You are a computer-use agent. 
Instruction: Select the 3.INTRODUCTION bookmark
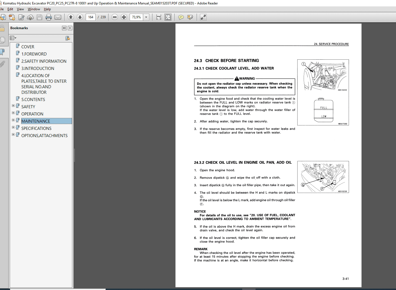click(38, 69)
